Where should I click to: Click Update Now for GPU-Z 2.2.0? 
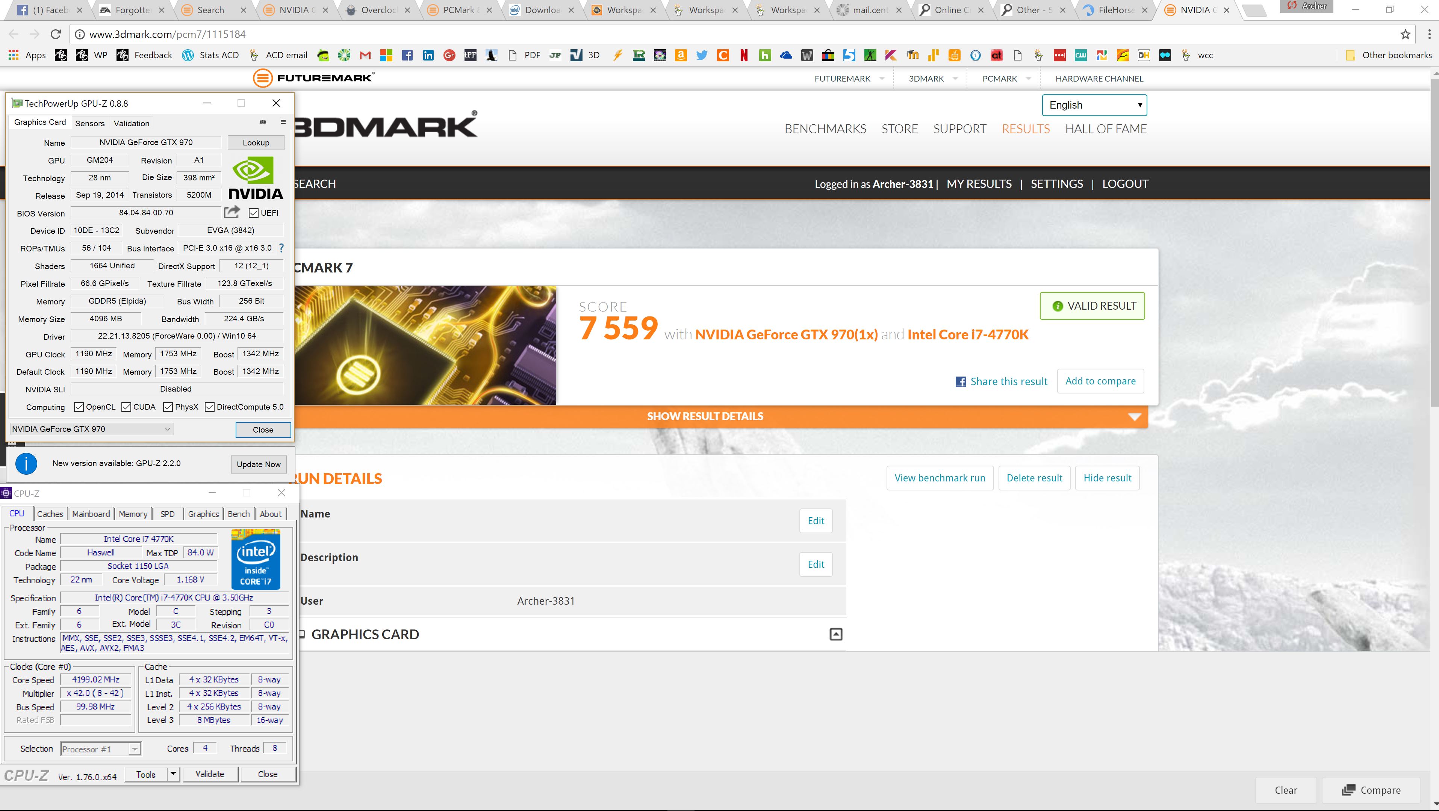[259, 464]
